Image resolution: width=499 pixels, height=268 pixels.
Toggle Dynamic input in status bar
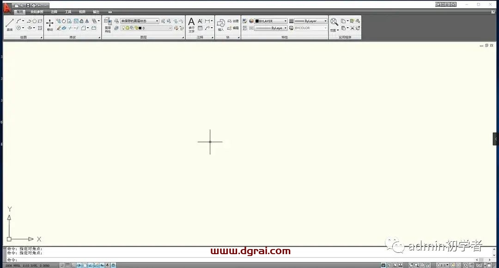(102, 265)
